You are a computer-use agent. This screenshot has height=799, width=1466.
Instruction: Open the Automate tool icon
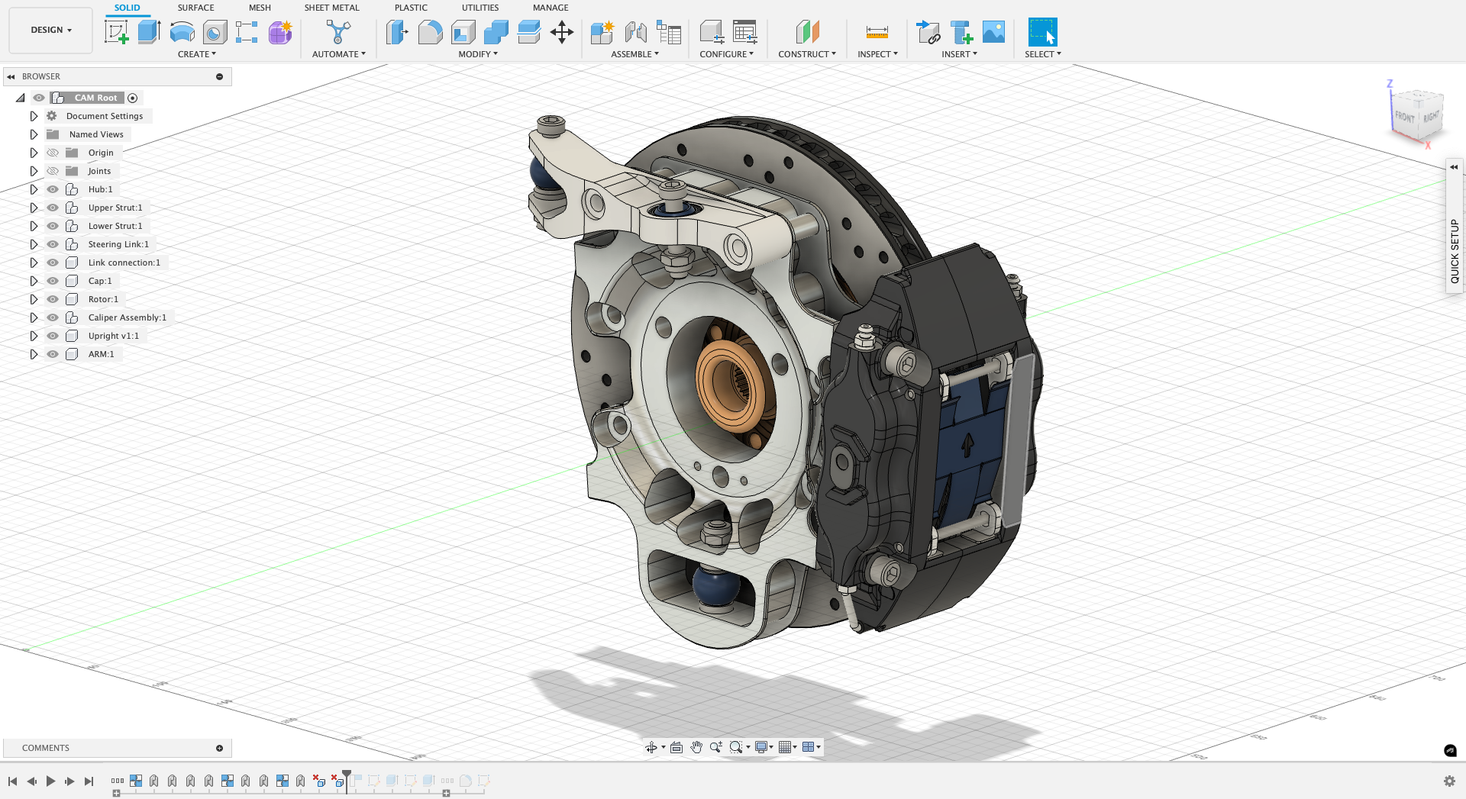[x=338, y=32]
